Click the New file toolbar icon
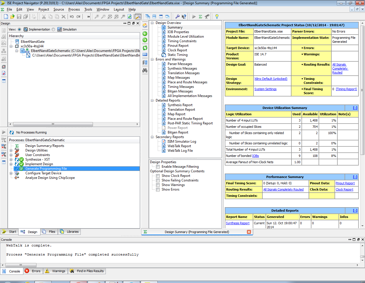This screenshot has height=283, width=365. (6, 17)
